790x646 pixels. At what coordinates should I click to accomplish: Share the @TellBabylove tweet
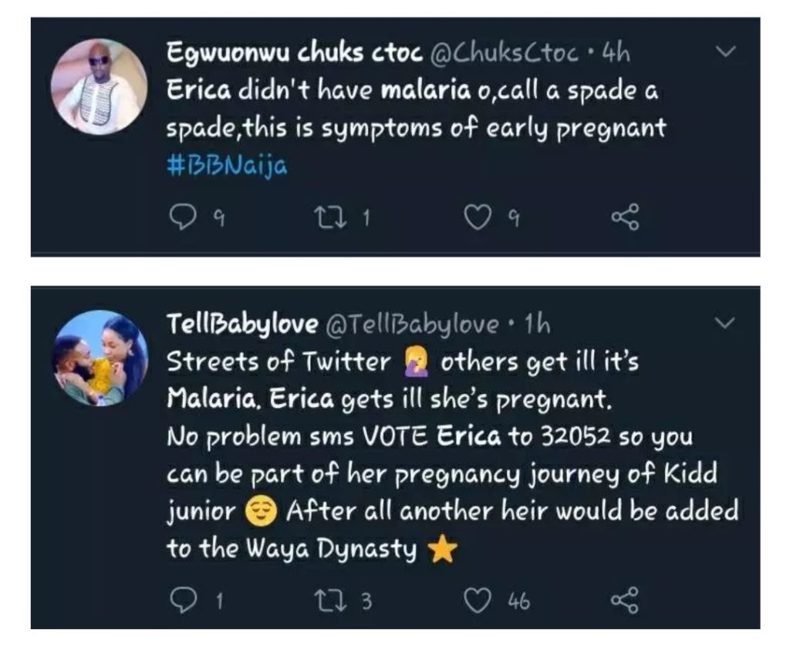(x=625, y=600)
